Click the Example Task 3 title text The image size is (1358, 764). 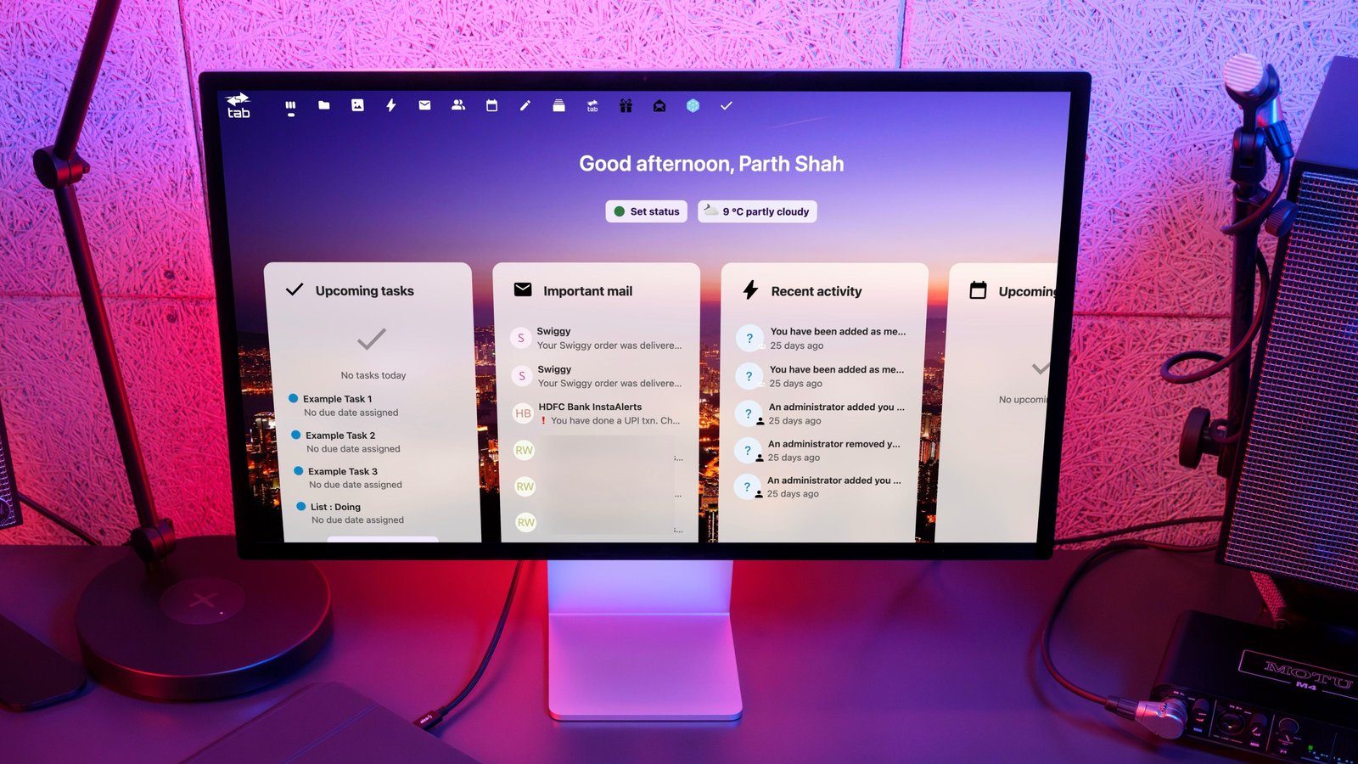click(x=343, y=471)
